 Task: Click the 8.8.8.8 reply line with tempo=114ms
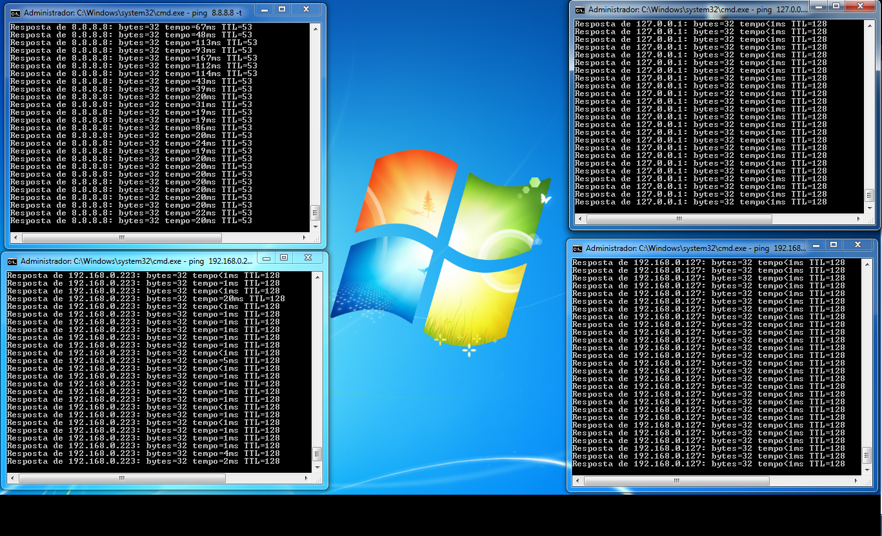134,74
